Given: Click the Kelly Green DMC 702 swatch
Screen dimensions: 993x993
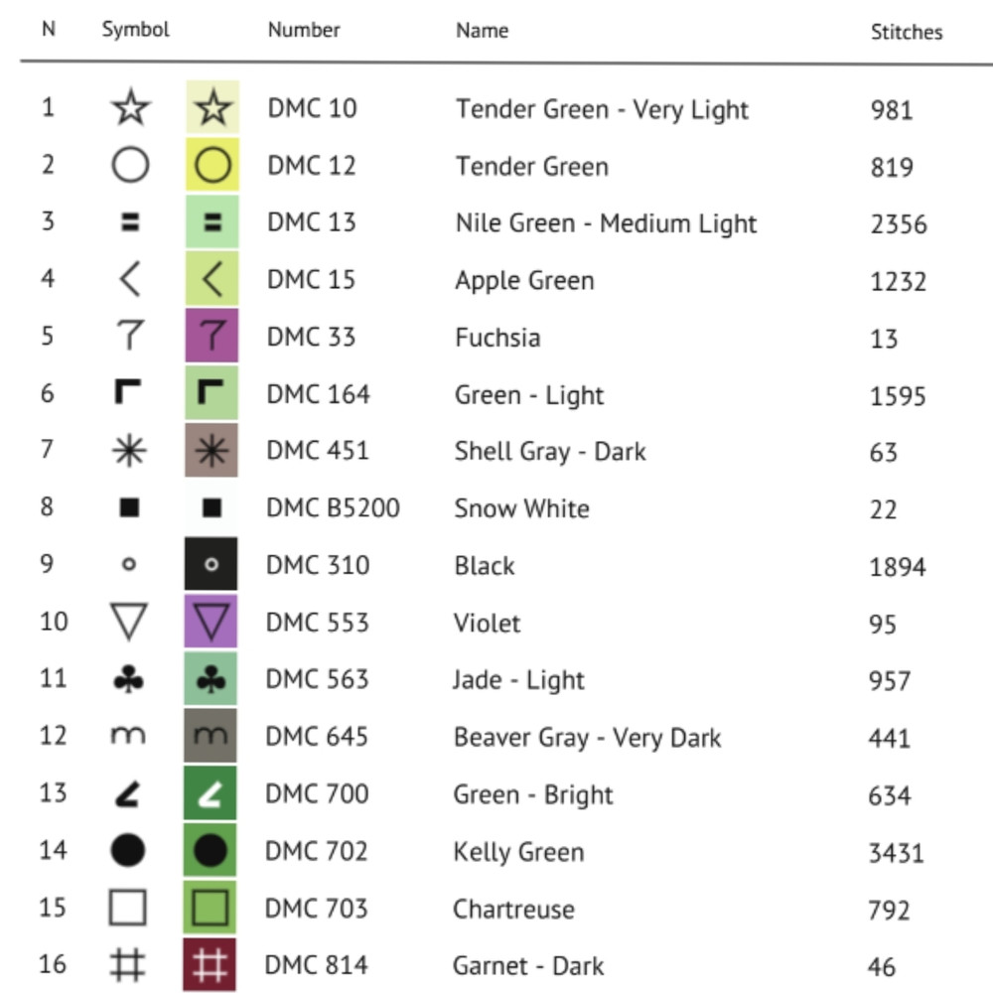Looking at the screenshot, I should tap(212, 851).
